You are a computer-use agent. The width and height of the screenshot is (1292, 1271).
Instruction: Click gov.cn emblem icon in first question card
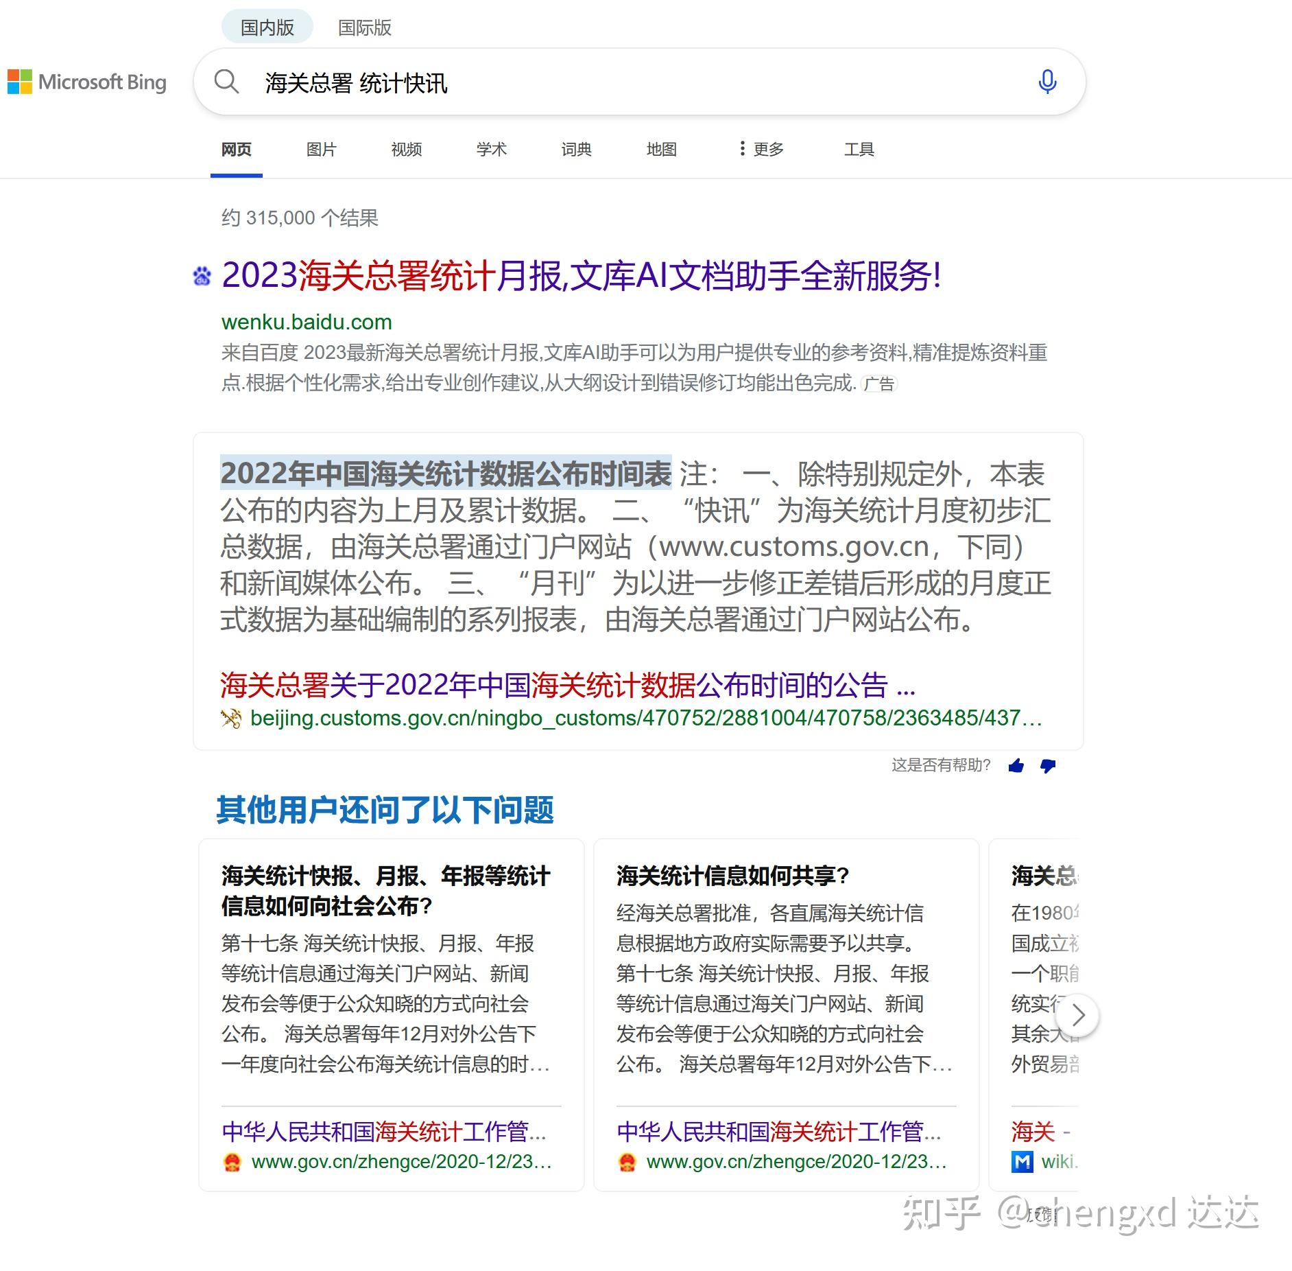click(x=232, y=1163)
